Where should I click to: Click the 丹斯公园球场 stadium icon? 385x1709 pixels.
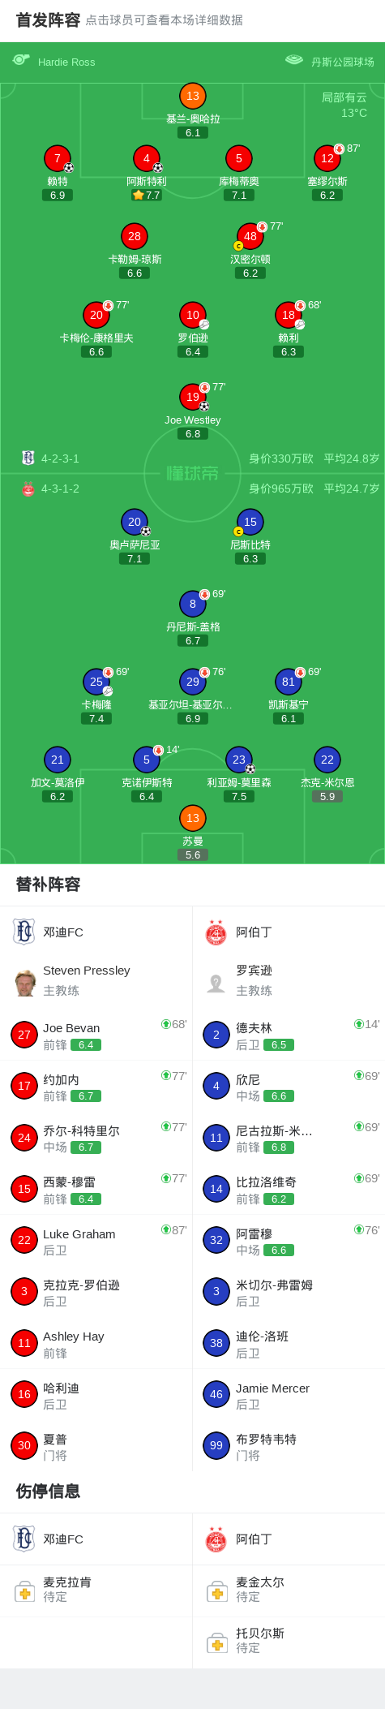tap(294, 60)
